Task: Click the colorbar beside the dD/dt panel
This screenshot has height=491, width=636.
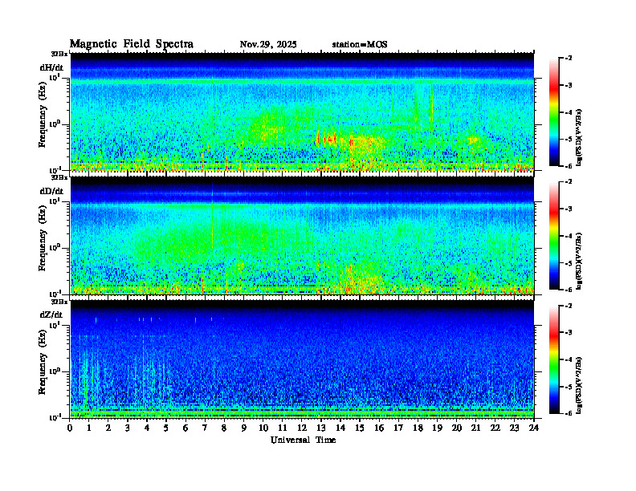Action: [554, 236]
